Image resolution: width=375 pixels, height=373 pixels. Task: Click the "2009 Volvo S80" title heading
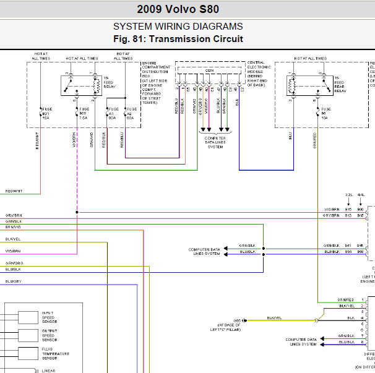click(178, 9)
